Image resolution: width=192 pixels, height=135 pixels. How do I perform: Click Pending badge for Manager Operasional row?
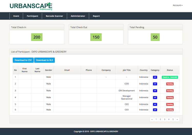click(x=170, y=98)
